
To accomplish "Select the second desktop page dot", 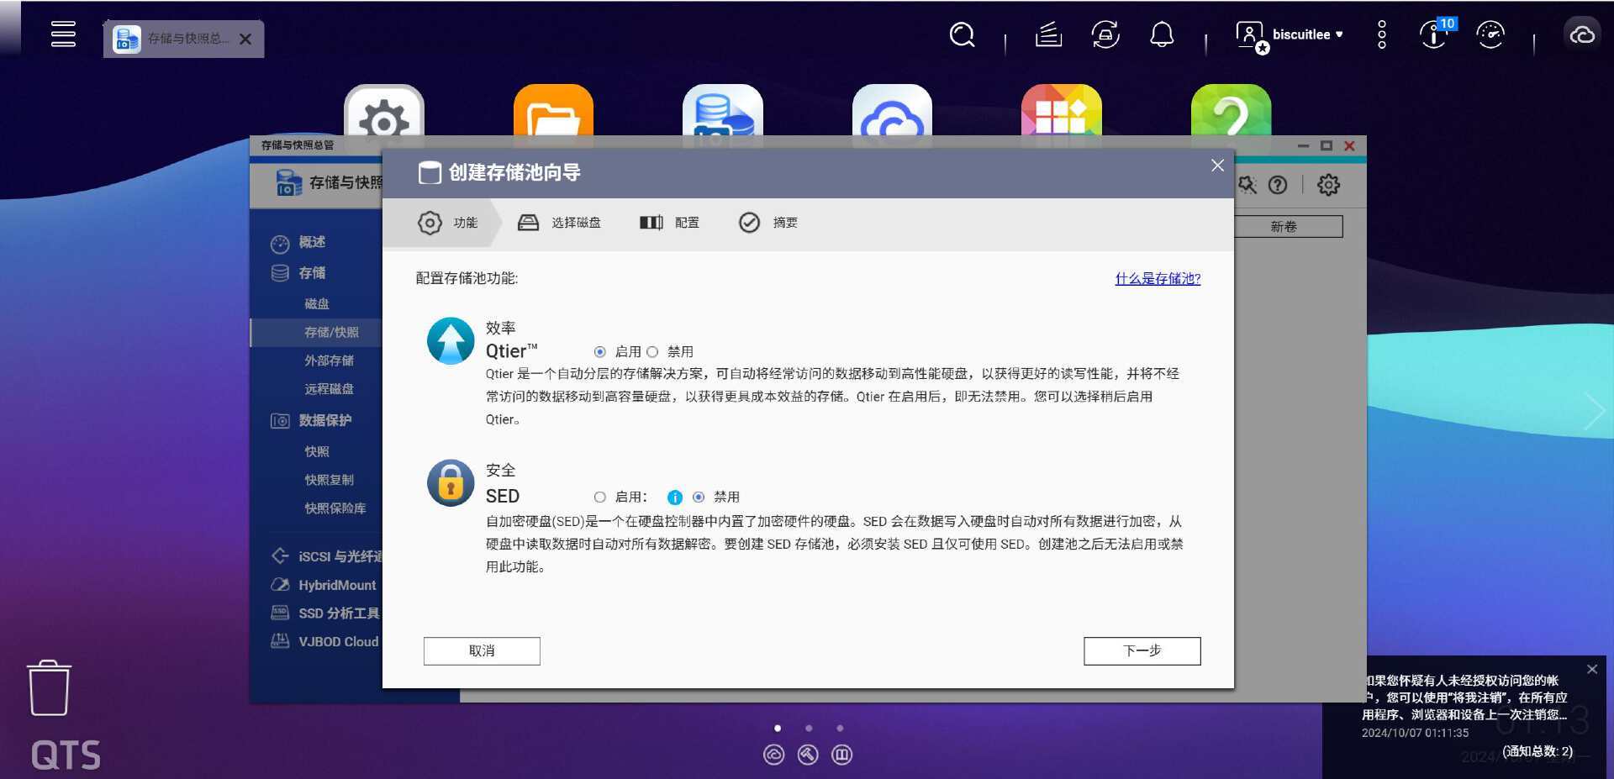I will tap(809, 729).
